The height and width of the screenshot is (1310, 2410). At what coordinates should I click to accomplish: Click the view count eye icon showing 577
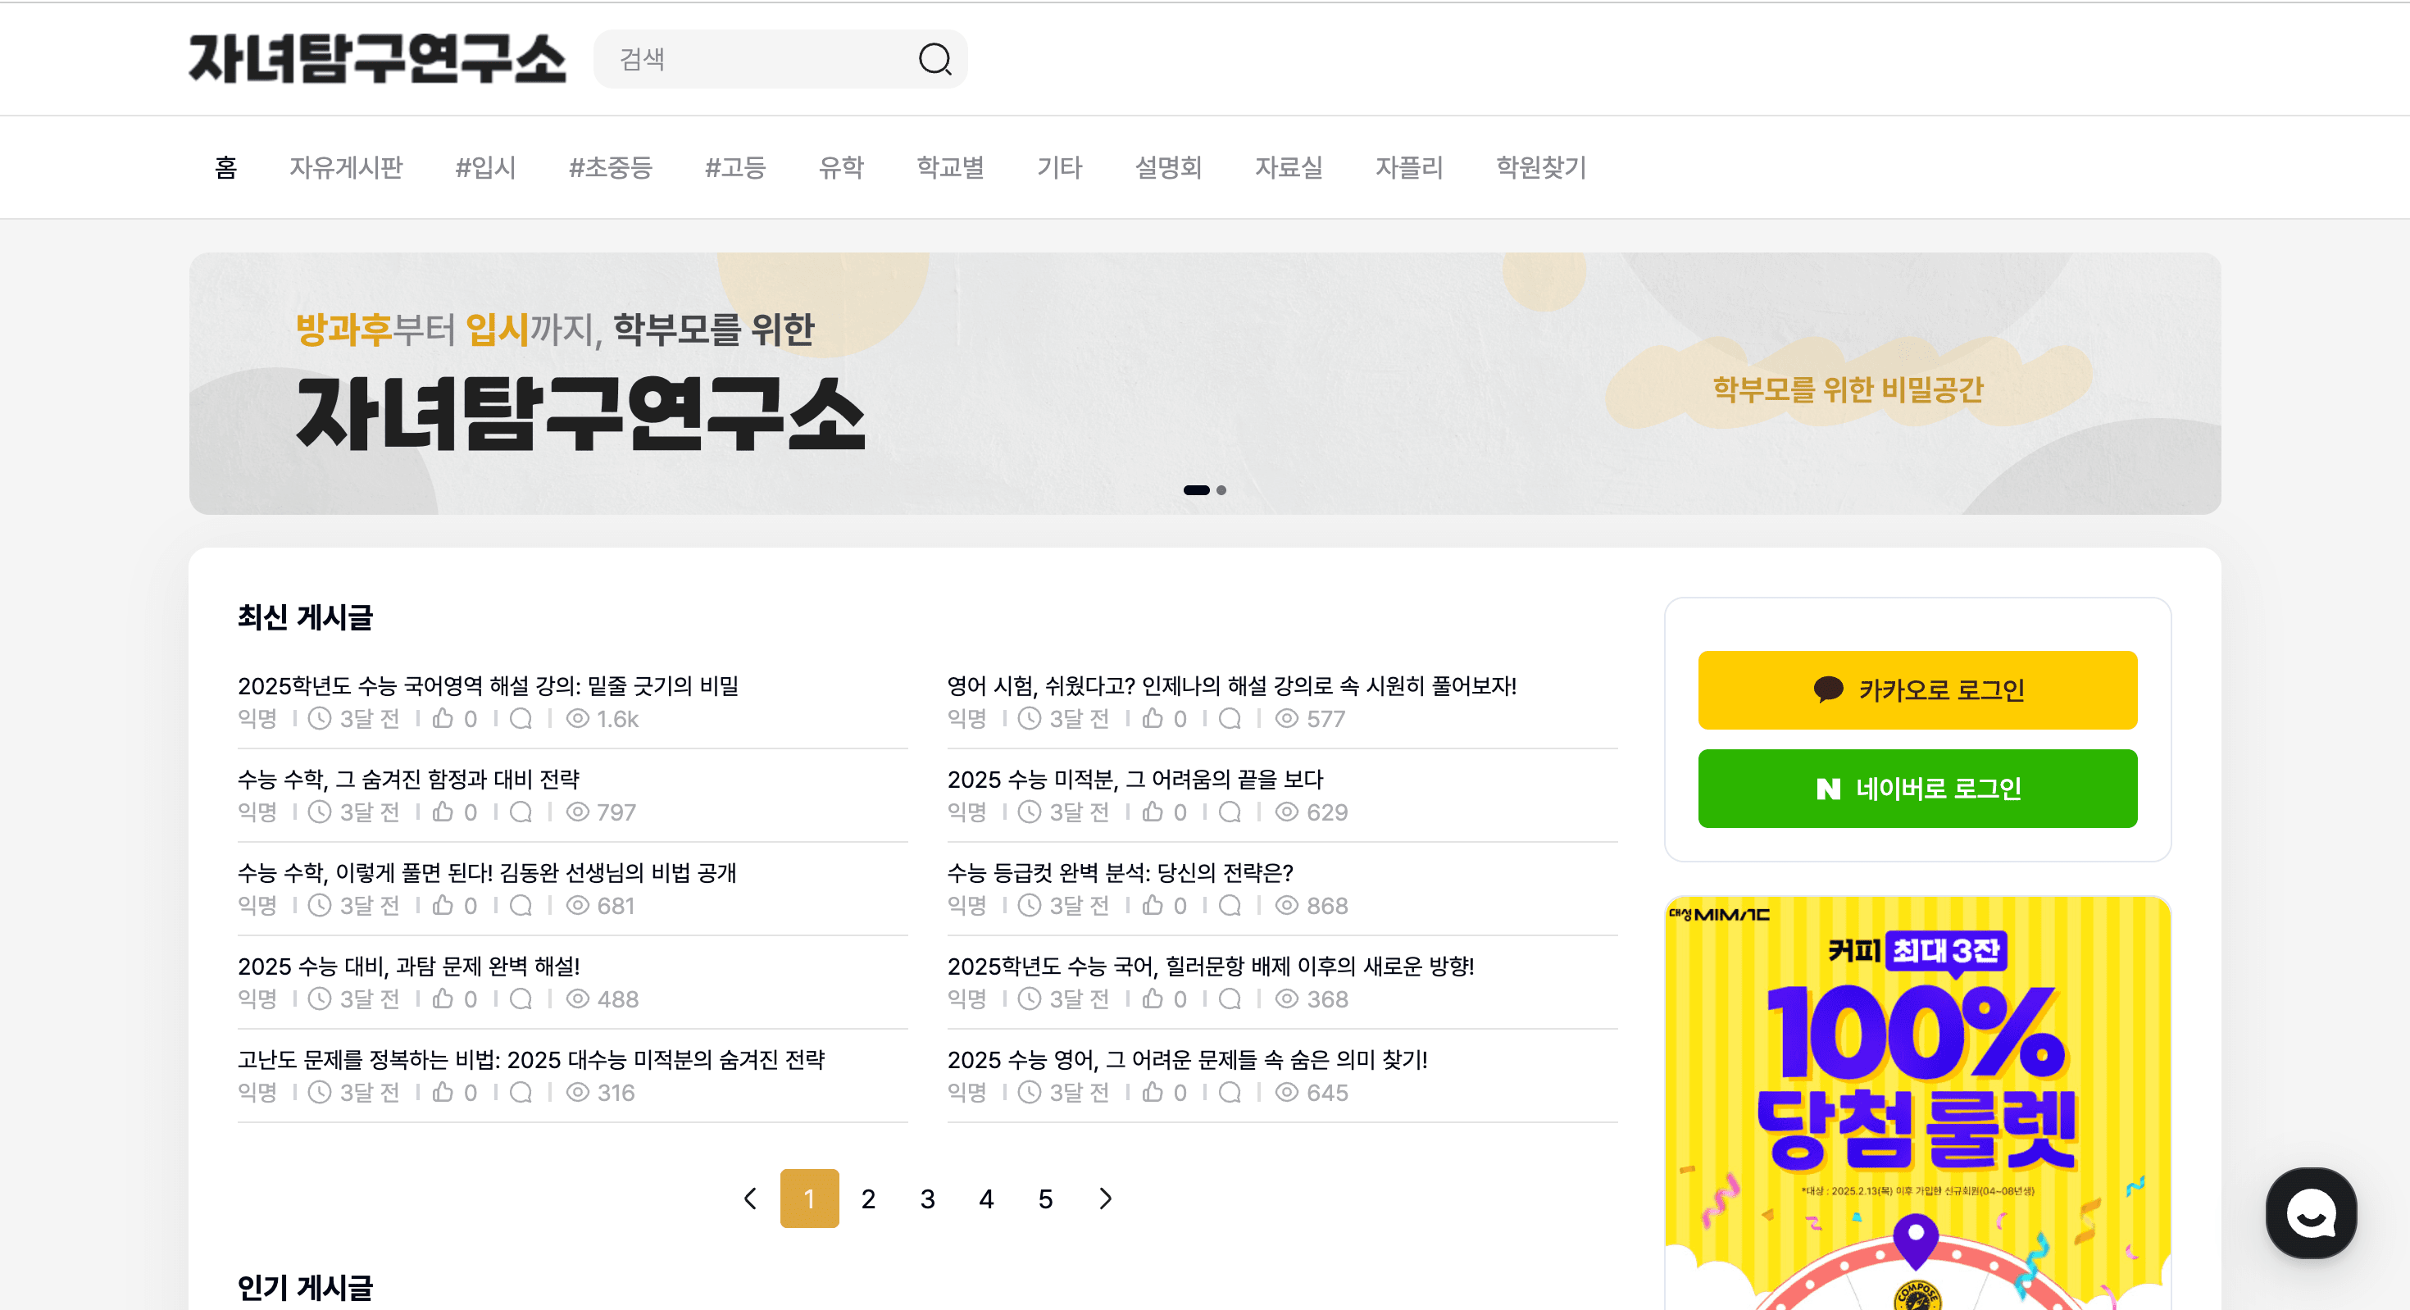coord(1287,719)
